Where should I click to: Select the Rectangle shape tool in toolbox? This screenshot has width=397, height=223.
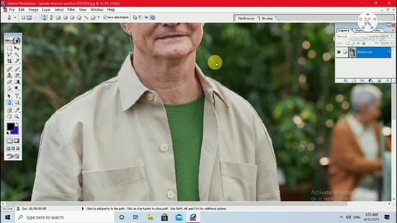point(17,102)
